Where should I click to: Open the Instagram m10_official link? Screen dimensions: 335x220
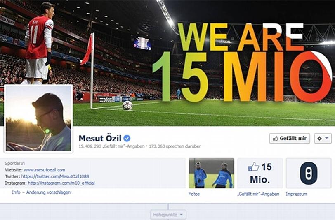point(61,183)
